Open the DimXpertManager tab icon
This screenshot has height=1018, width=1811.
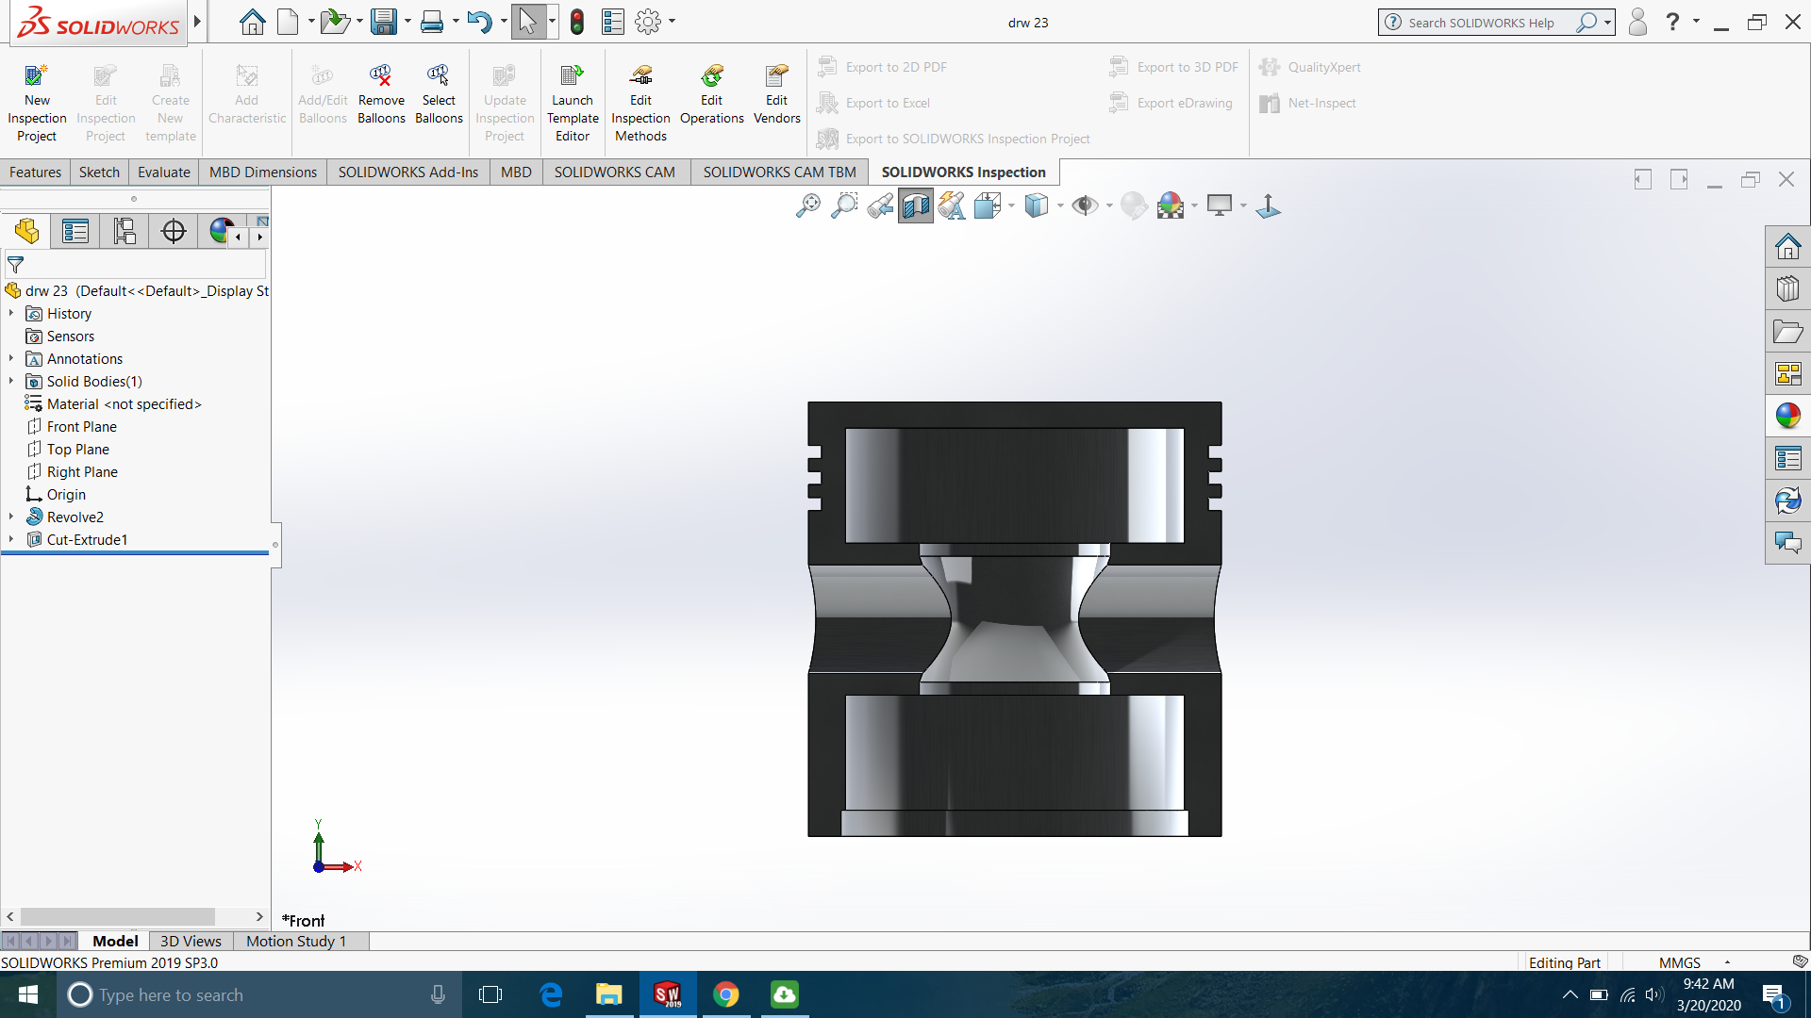174,231
